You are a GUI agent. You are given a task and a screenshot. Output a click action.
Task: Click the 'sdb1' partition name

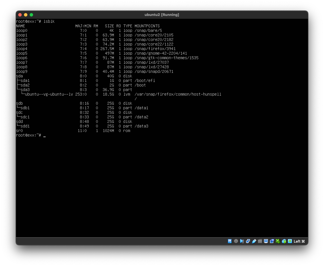pyautogui.click(x=25, y=108)
